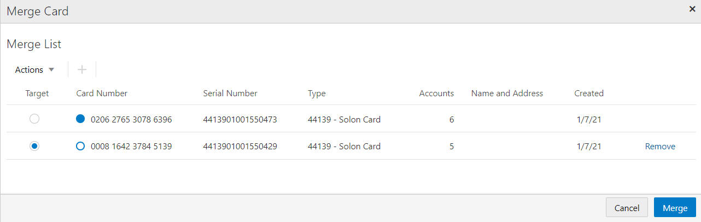Select Target radio for card 0008 1642 3784 5139
701x222 pixels.
click(34, 146)
